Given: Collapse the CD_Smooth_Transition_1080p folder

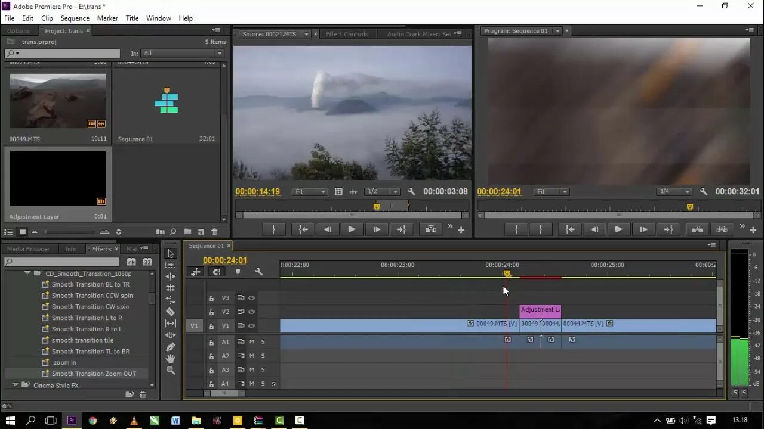Looking at the screenshot, I should click(27, 273).
